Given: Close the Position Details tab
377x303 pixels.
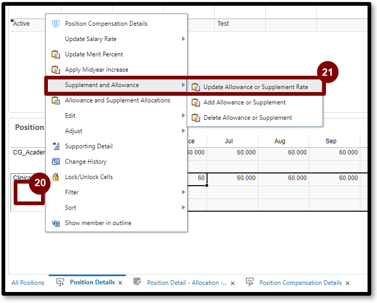Looking at the screenshot, I should (120, 283).
